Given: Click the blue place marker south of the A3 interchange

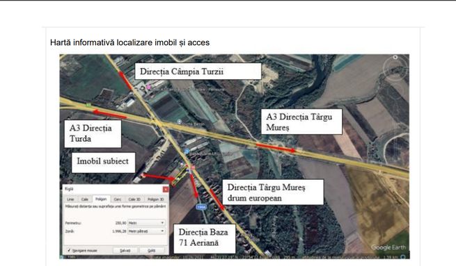Looking at the screenshot, I should pyautogui.click(x=187, y=151).
